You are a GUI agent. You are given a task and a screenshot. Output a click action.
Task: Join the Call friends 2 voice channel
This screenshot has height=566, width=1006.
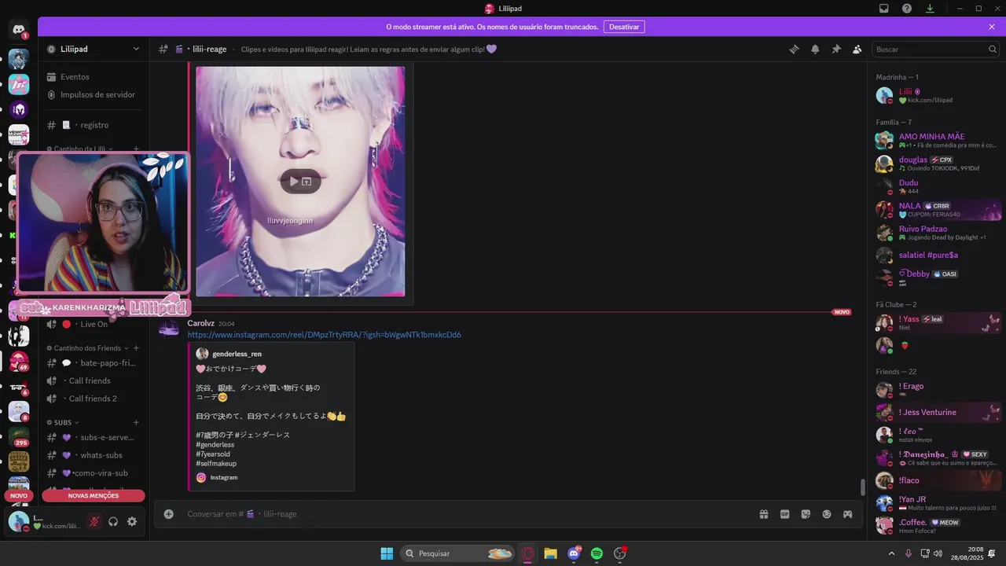pyautogui.click(x=94, y=399)
